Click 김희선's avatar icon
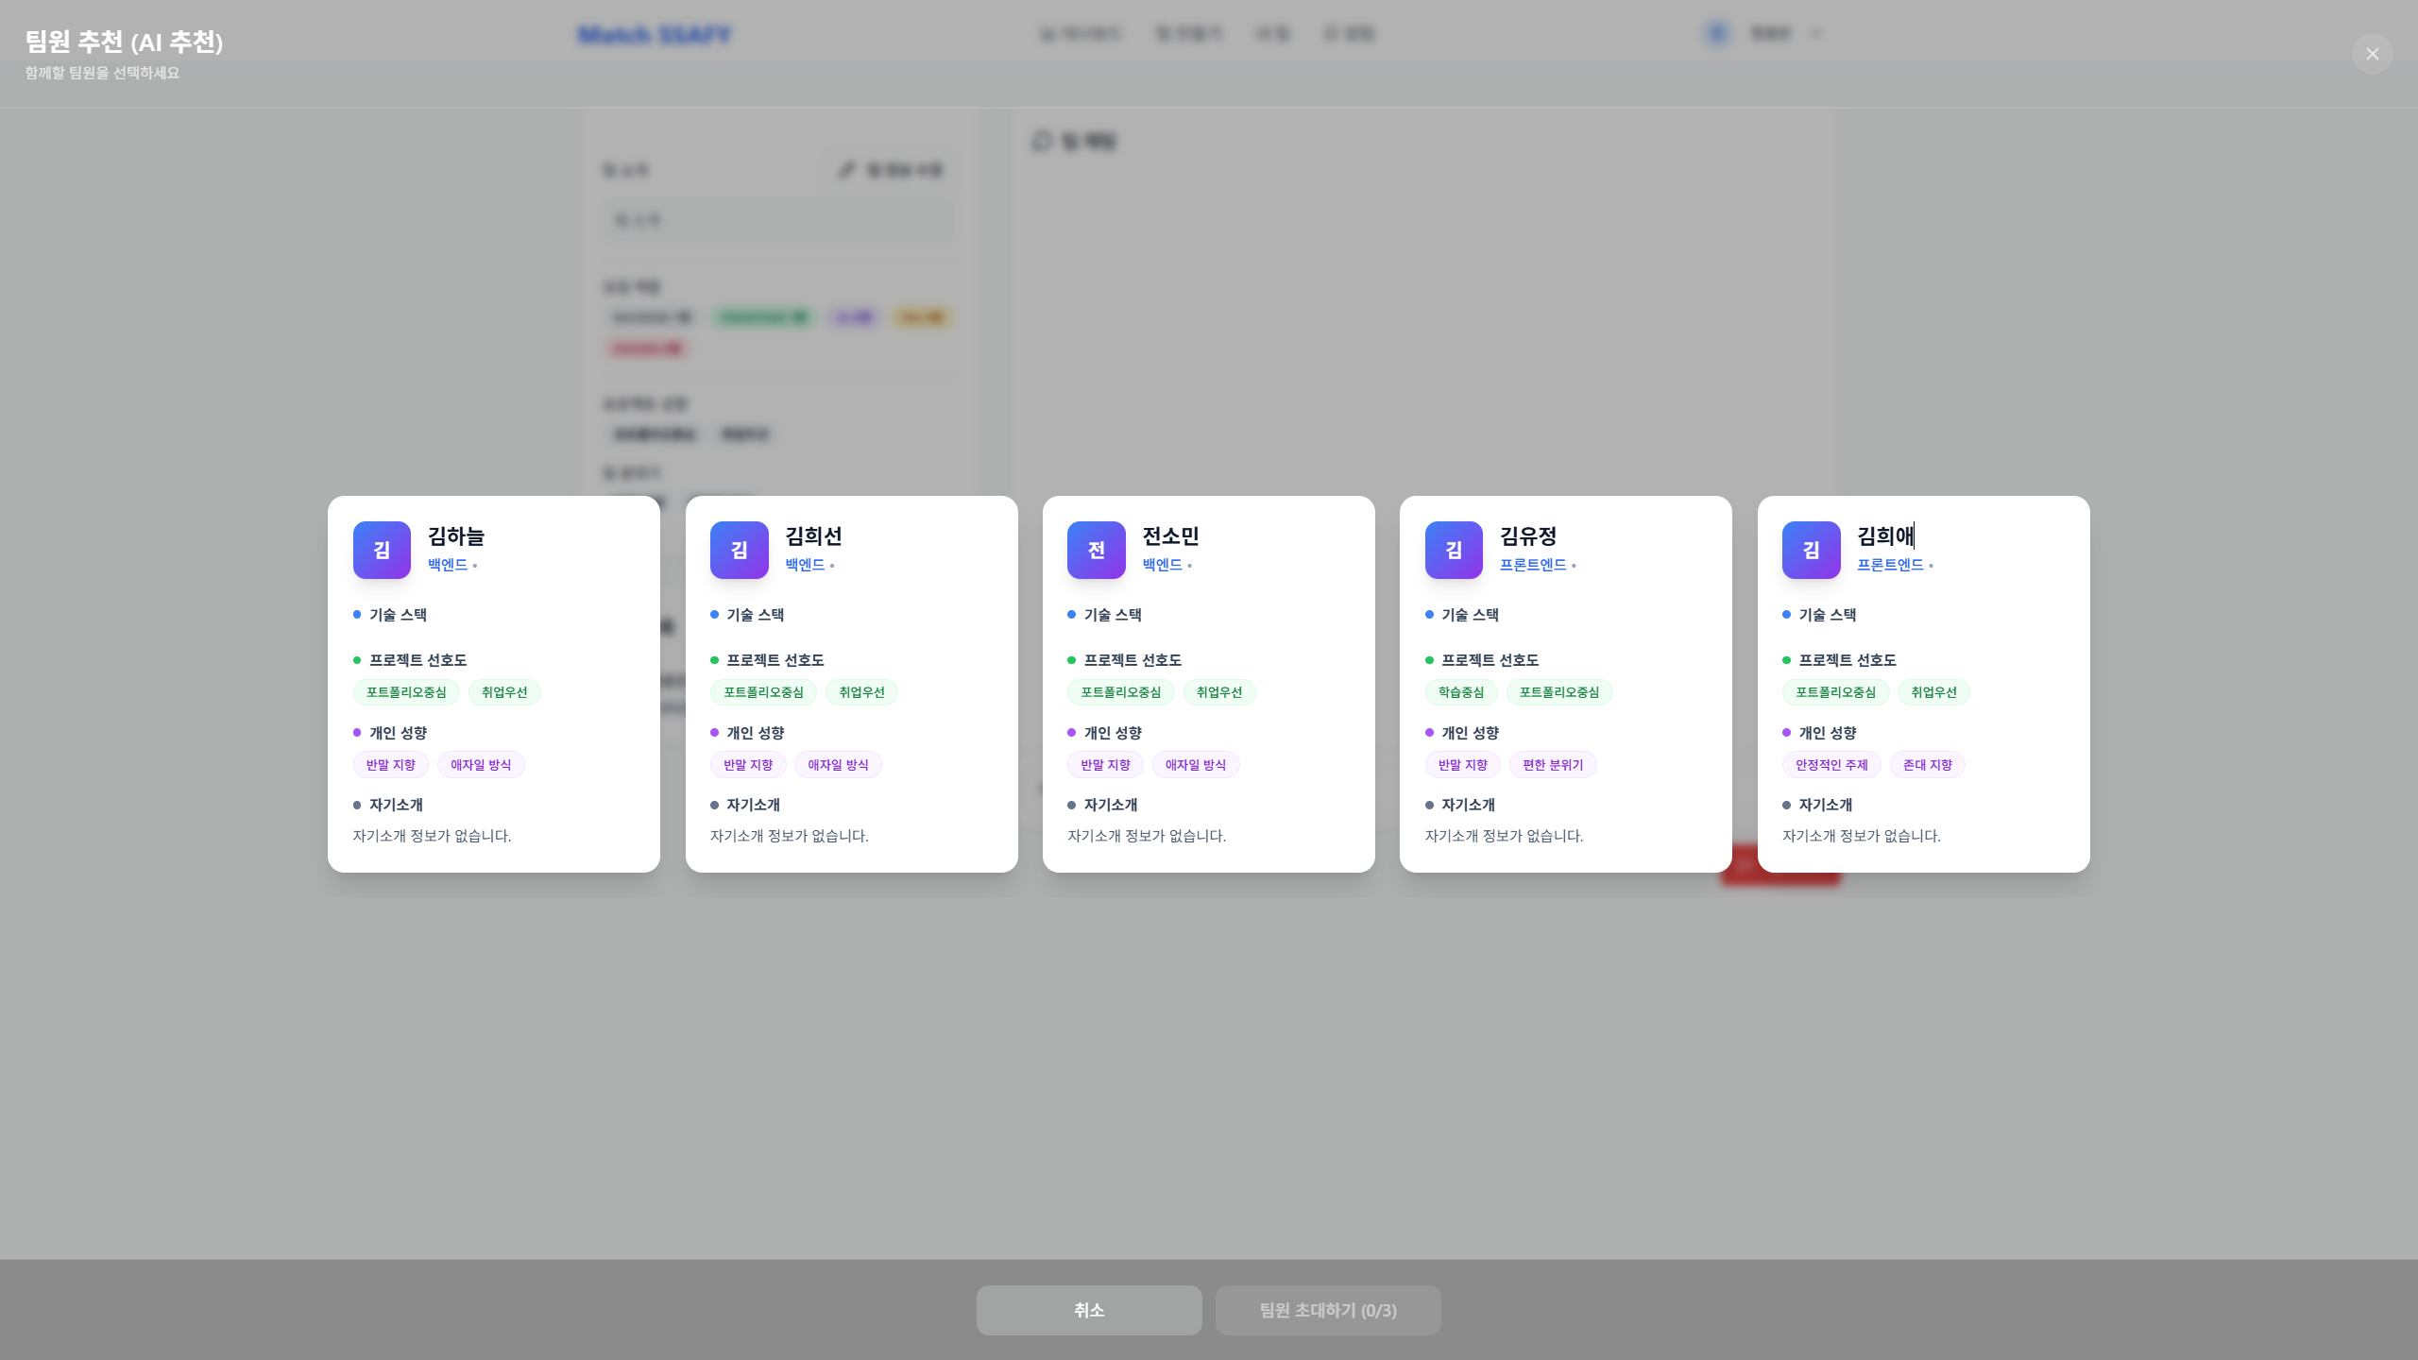Viewport: 2418px width, 1360px height. point(739,550)
